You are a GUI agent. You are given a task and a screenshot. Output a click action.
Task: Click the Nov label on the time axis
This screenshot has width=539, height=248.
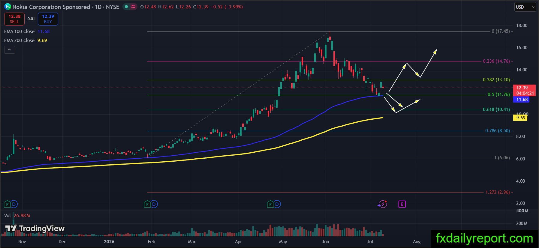[x=22, y=242]
